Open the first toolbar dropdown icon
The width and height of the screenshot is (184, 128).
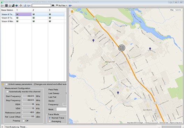click(2, 6)
